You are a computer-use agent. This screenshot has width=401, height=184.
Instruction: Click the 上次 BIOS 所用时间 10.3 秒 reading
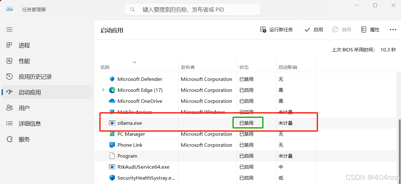coord(364,50)
